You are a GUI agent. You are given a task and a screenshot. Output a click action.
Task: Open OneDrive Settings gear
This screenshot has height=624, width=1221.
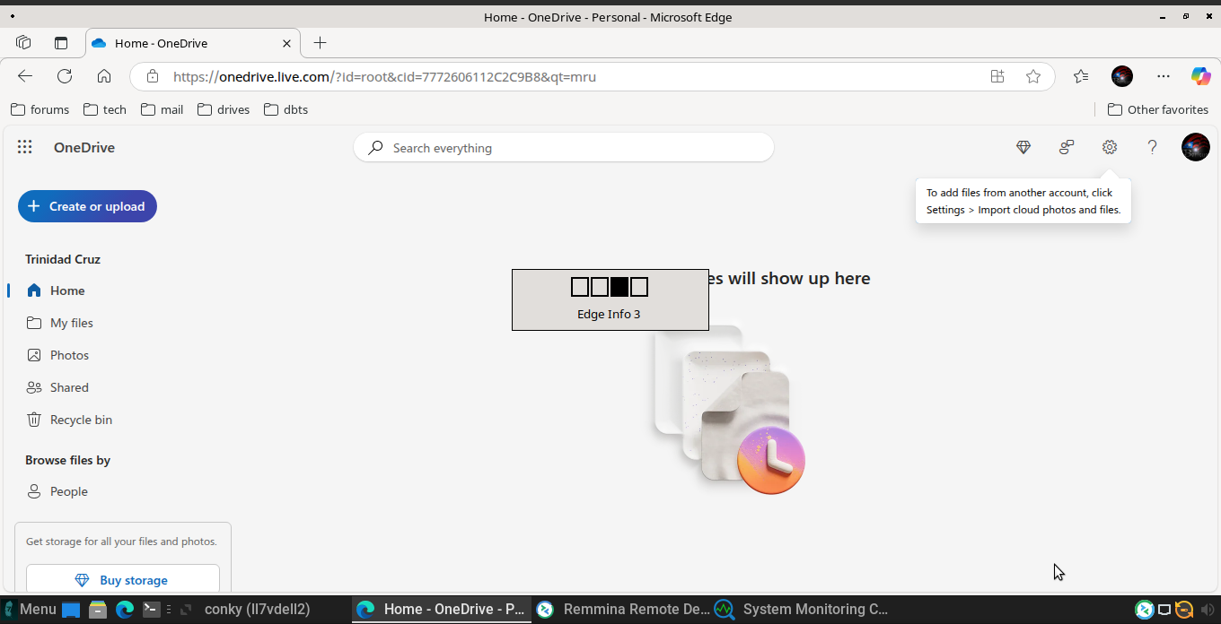click(x=1110, y=148)
